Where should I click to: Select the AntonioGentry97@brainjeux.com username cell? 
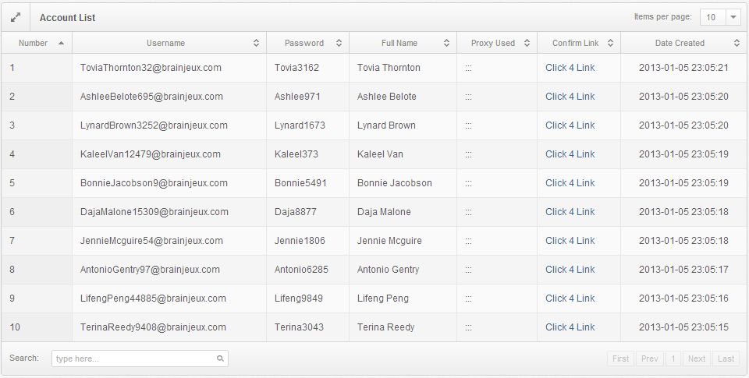pyautogui.click(x=150, y=270)
